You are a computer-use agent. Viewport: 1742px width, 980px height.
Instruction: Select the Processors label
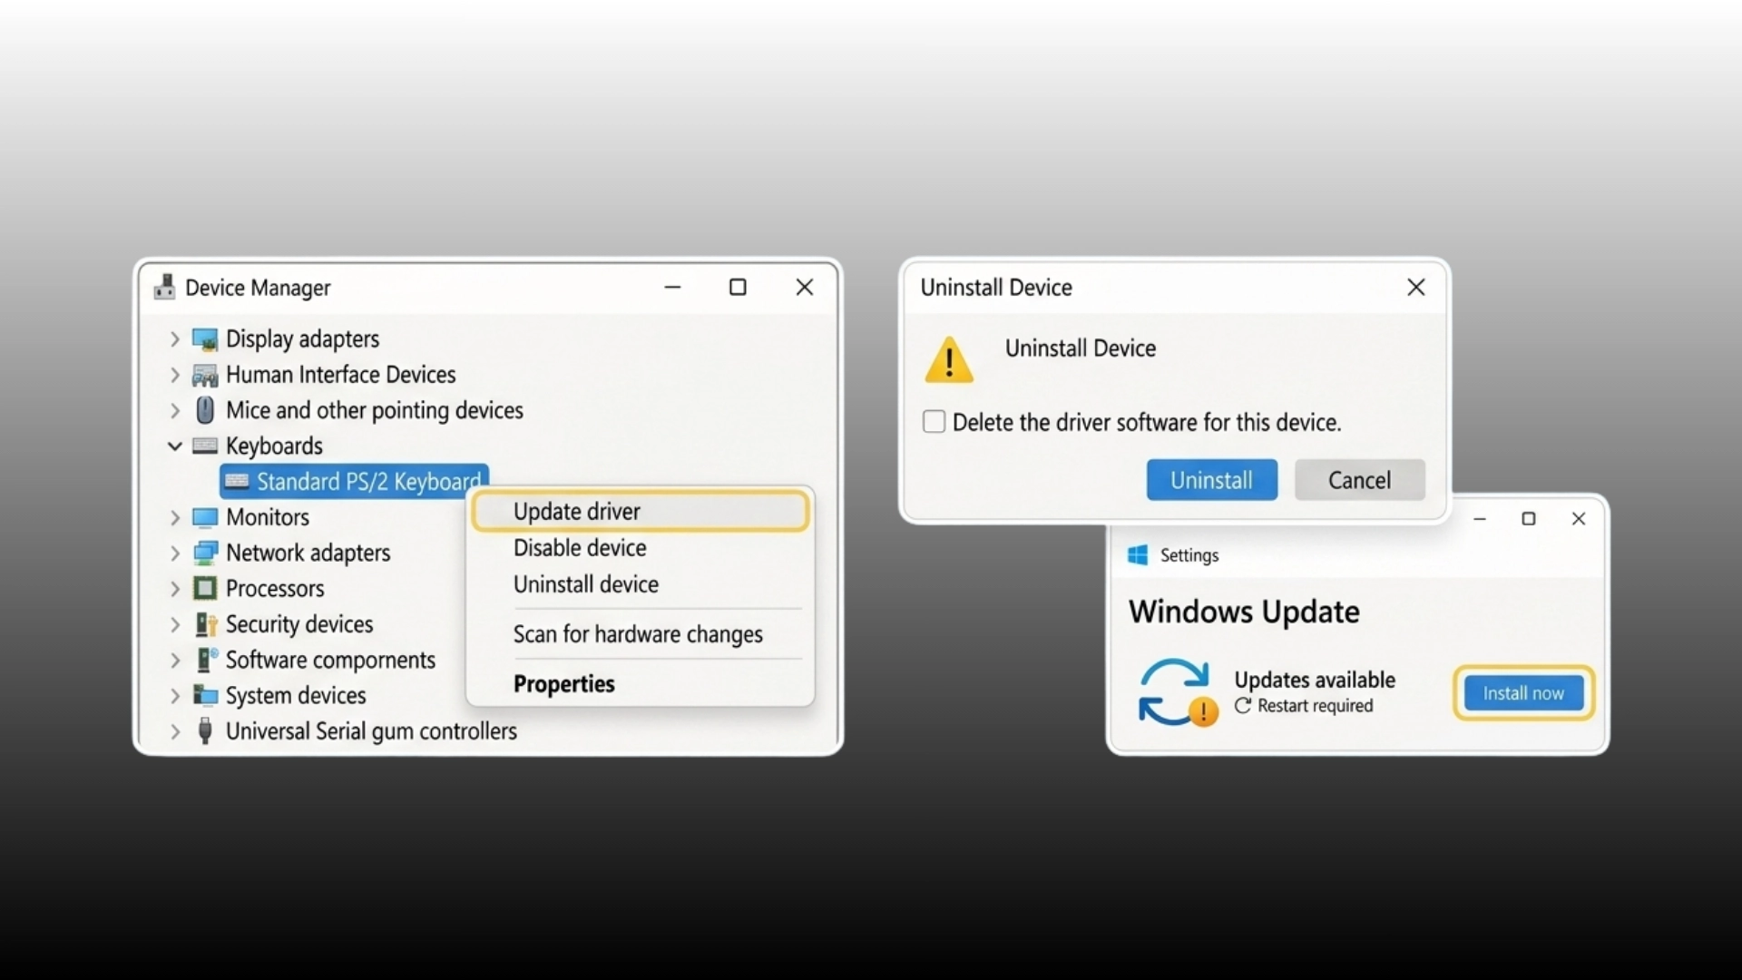coord(275,588)
